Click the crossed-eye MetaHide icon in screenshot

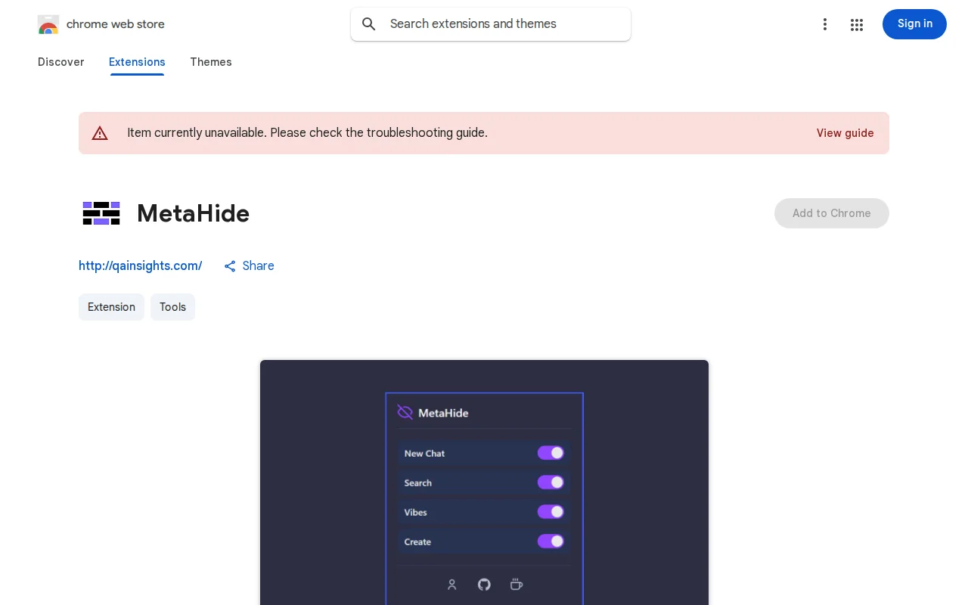405,412
